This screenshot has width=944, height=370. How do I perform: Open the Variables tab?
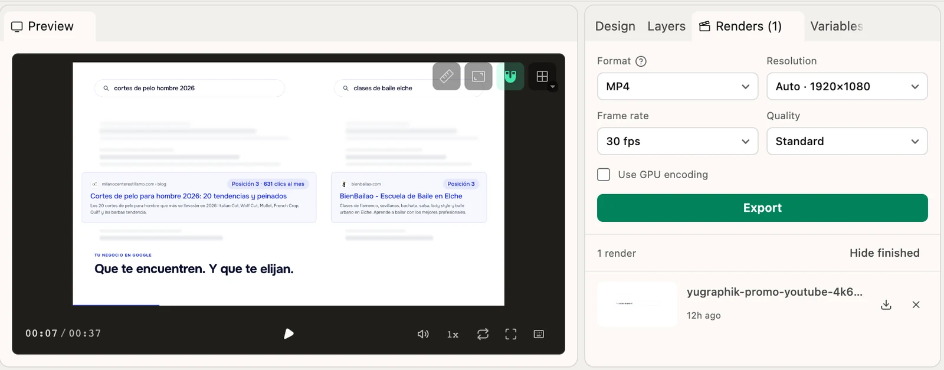click(x=837, y=26)
